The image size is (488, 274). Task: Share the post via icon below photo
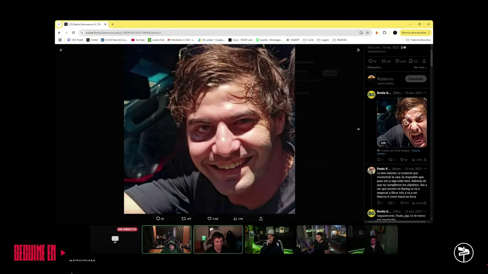click(261, 218)
